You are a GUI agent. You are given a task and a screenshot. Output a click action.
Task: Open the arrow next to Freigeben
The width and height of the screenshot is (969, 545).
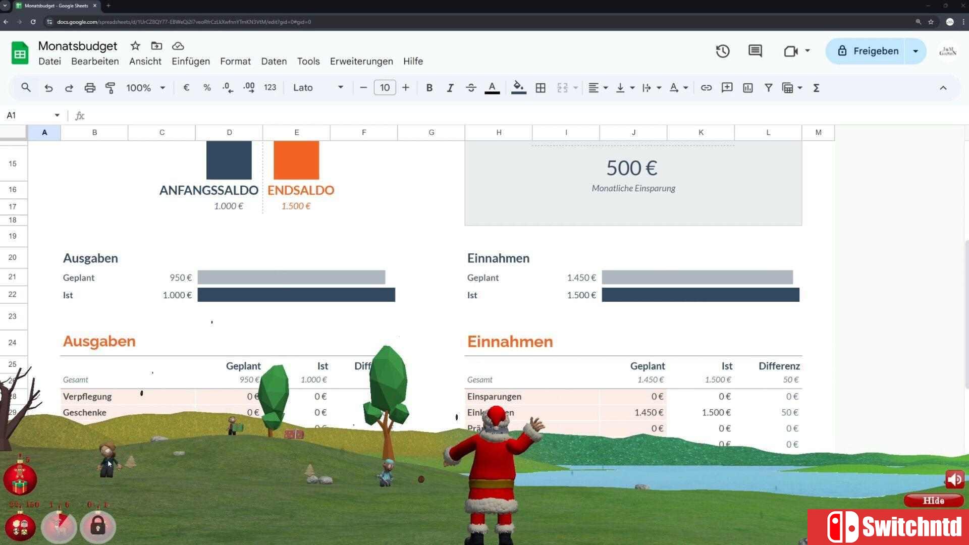(916, 51)
